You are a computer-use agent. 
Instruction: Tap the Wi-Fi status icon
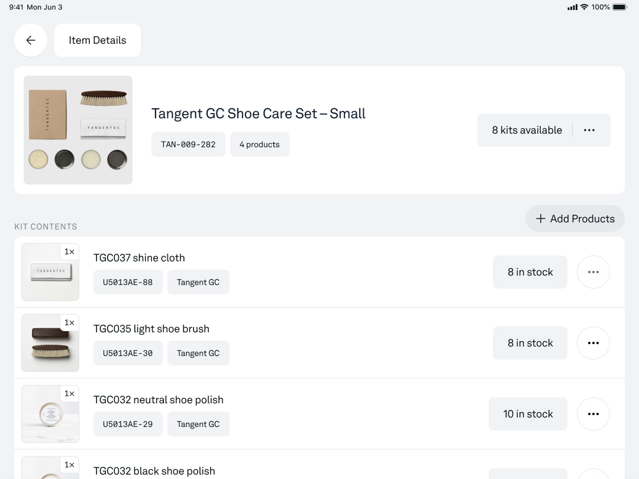[585, 7]
